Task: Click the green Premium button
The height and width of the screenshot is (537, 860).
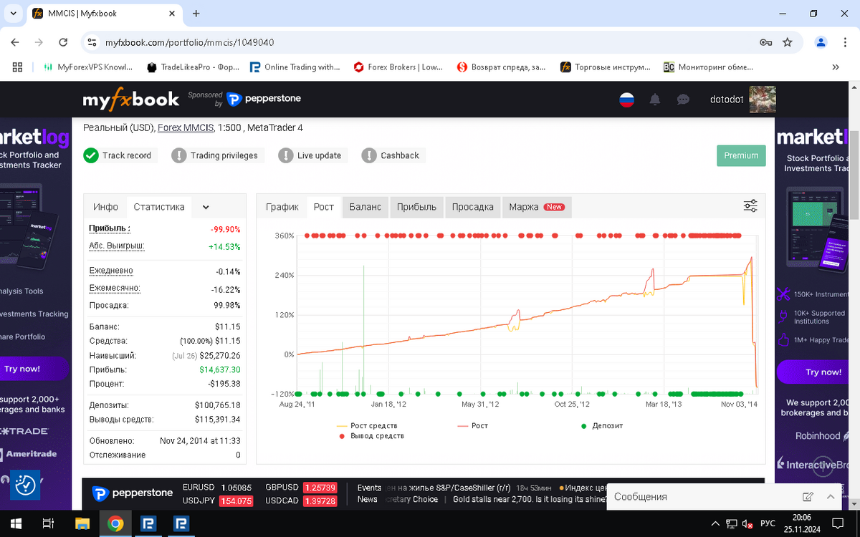Action: (741, 155)
